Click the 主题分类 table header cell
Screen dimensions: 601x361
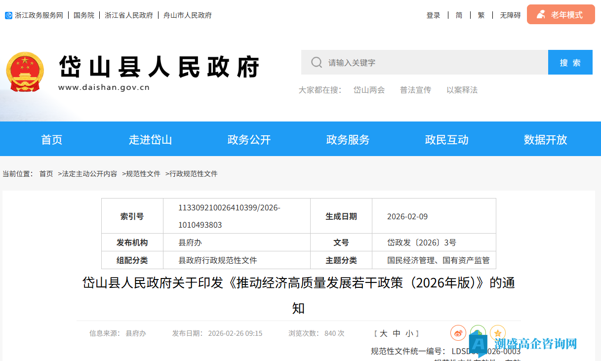pos(341,260)
